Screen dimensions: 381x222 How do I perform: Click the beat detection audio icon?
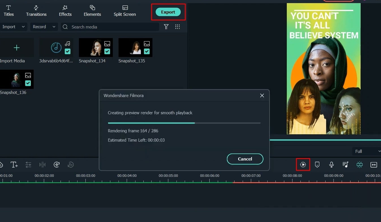57,165
